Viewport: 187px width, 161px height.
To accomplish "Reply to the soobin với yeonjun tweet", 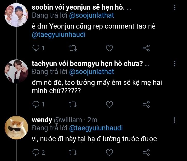I will coord(36,48).
